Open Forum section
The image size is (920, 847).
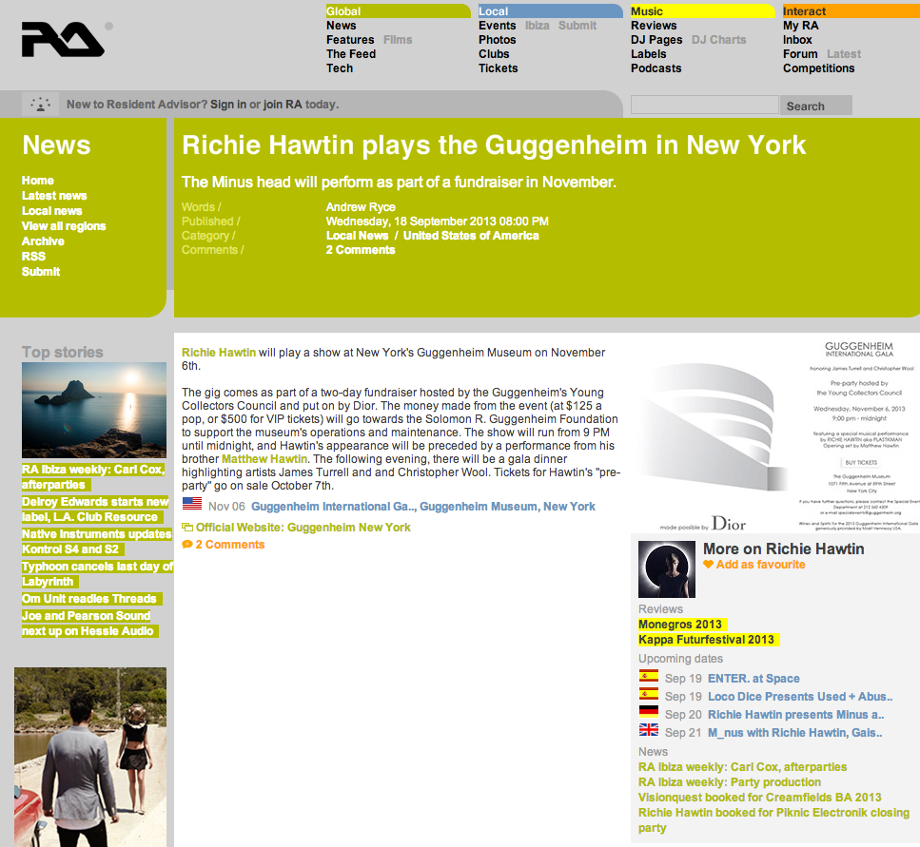pyautogui.click(x=800, y=54)
